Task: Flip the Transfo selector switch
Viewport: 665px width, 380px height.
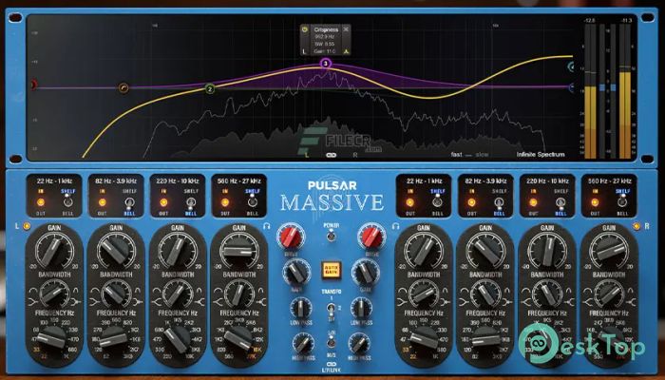Action: 331,309
